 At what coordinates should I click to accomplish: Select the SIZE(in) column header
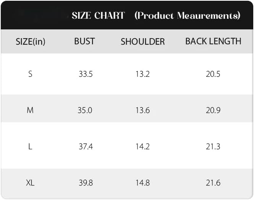(31, 42)
